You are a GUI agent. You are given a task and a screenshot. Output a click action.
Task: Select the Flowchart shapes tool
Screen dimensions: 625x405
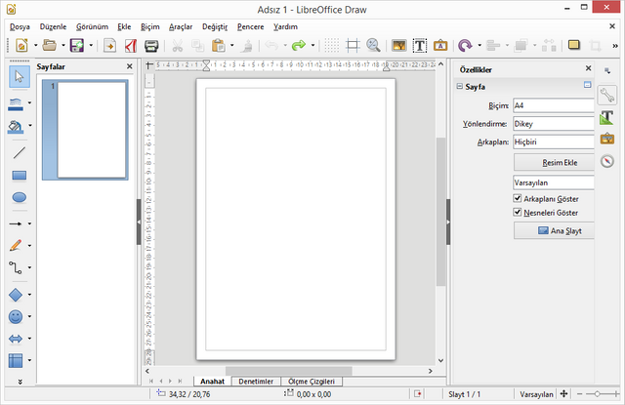pos(16,361)
